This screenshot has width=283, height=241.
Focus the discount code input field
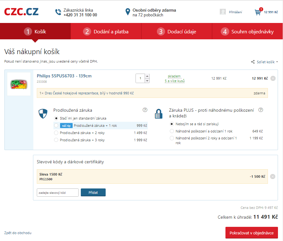point(58,193)
